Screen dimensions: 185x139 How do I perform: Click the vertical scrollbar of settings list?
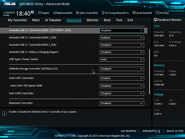tap(150, 72)
